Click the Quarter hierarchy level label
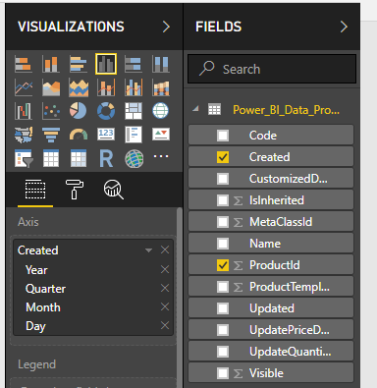 click(45, 289)
